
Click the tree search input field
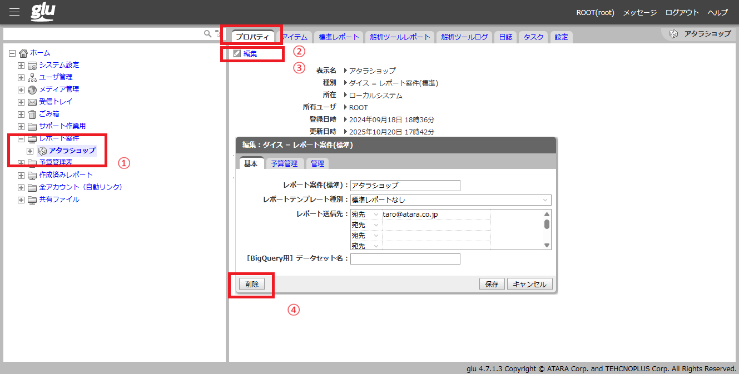tap(103, 34)
